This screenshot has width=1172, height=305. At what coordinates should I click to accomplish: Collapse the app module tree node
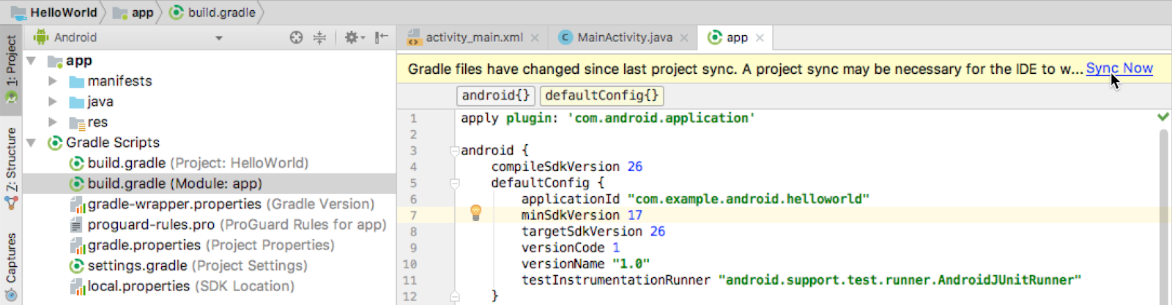coord(31,61)
